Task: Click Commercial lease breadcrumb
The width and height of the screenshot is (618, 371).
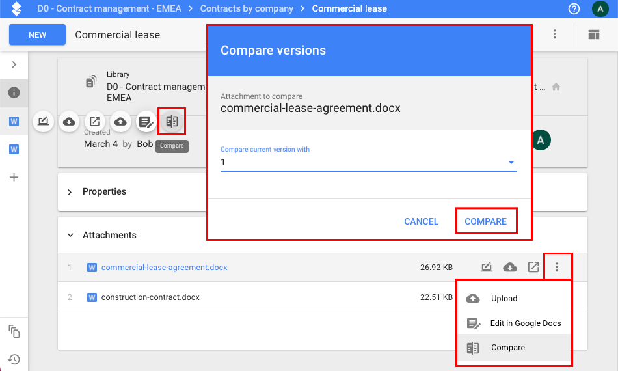Action: pos(349,8)
